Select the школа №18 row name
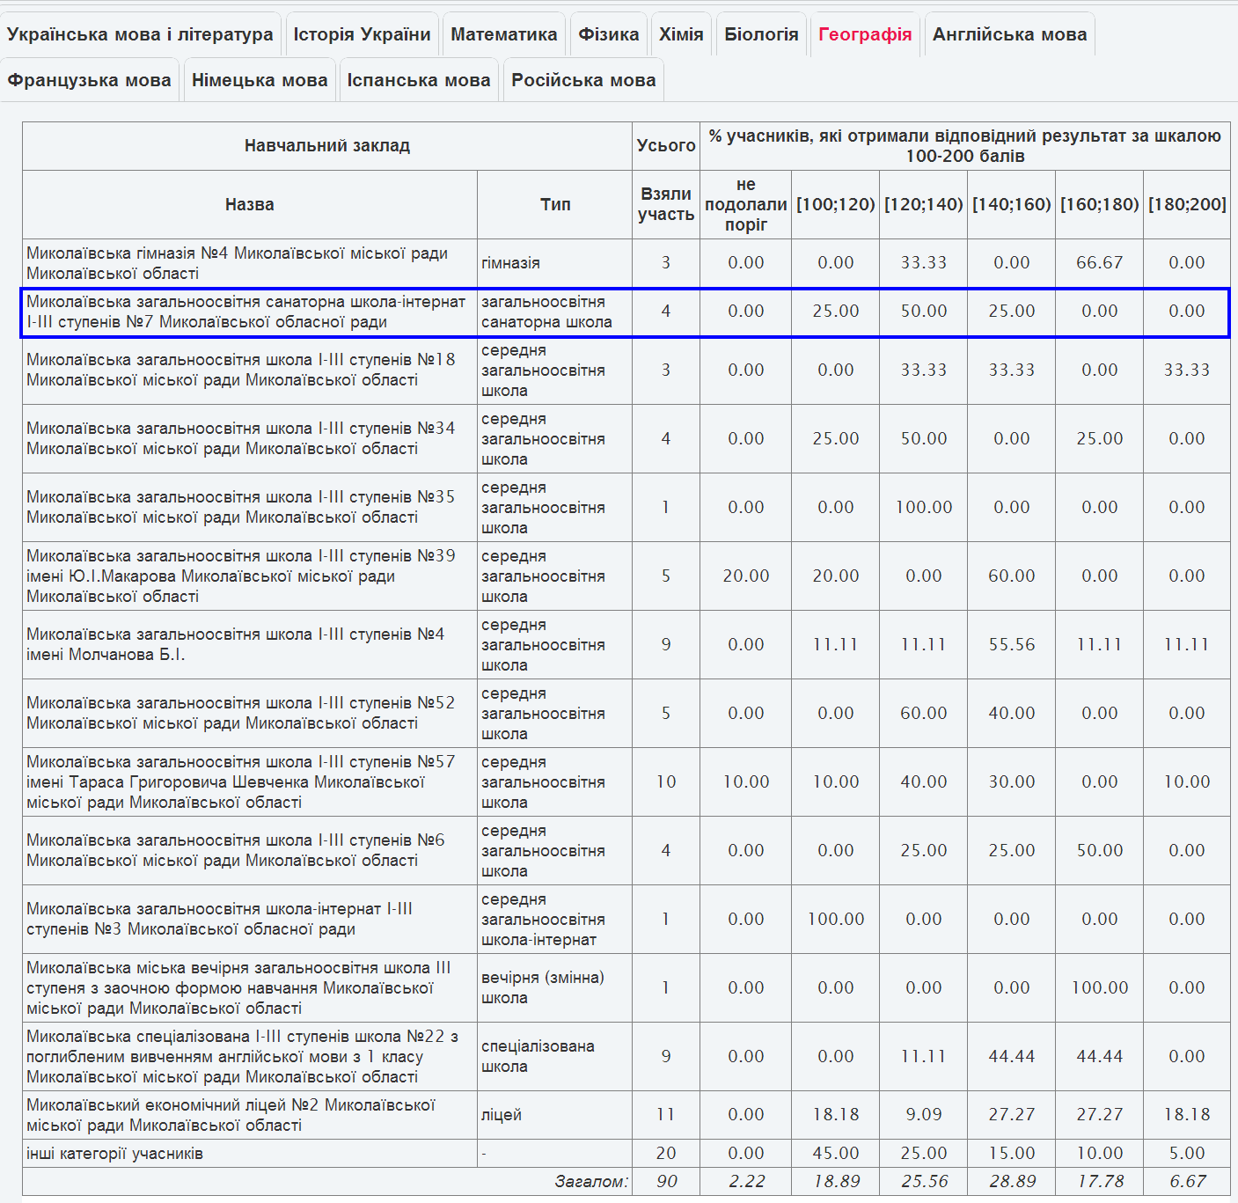1238x1203 pixels. tap(241, 370)
